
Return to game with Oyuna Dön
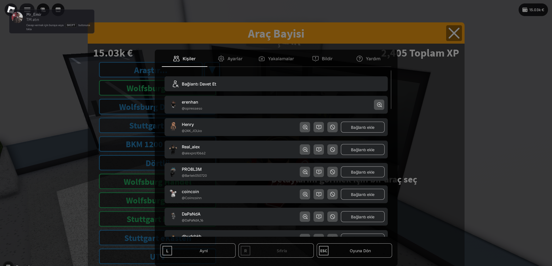coord(354,251)
